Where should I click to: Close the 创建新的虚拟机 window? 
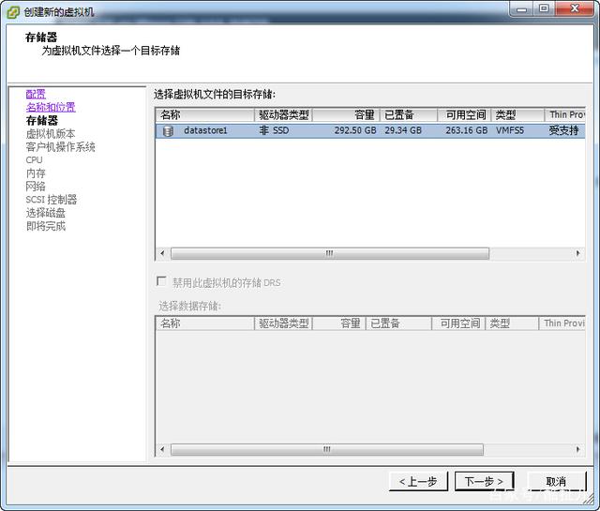[x=575, y=8]
